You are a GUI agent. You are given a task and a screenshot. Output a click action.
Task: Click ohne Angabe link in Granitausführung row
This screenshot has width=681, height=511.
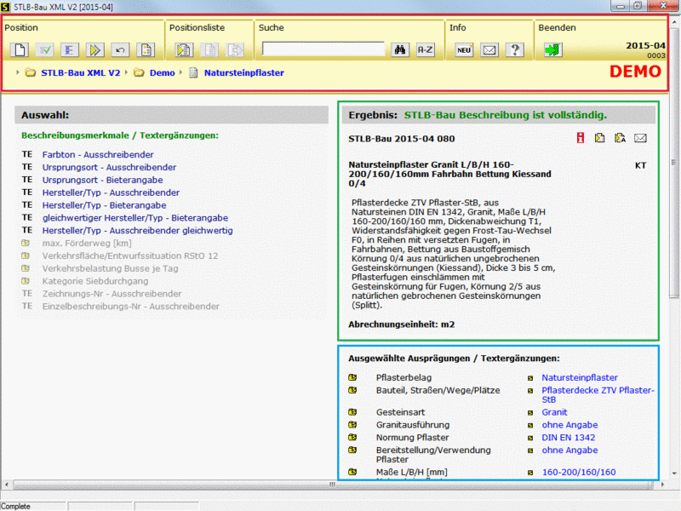569,424
